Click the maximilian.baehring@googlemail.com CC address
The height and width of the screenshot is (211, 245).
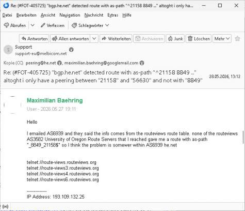click(101, 63)
